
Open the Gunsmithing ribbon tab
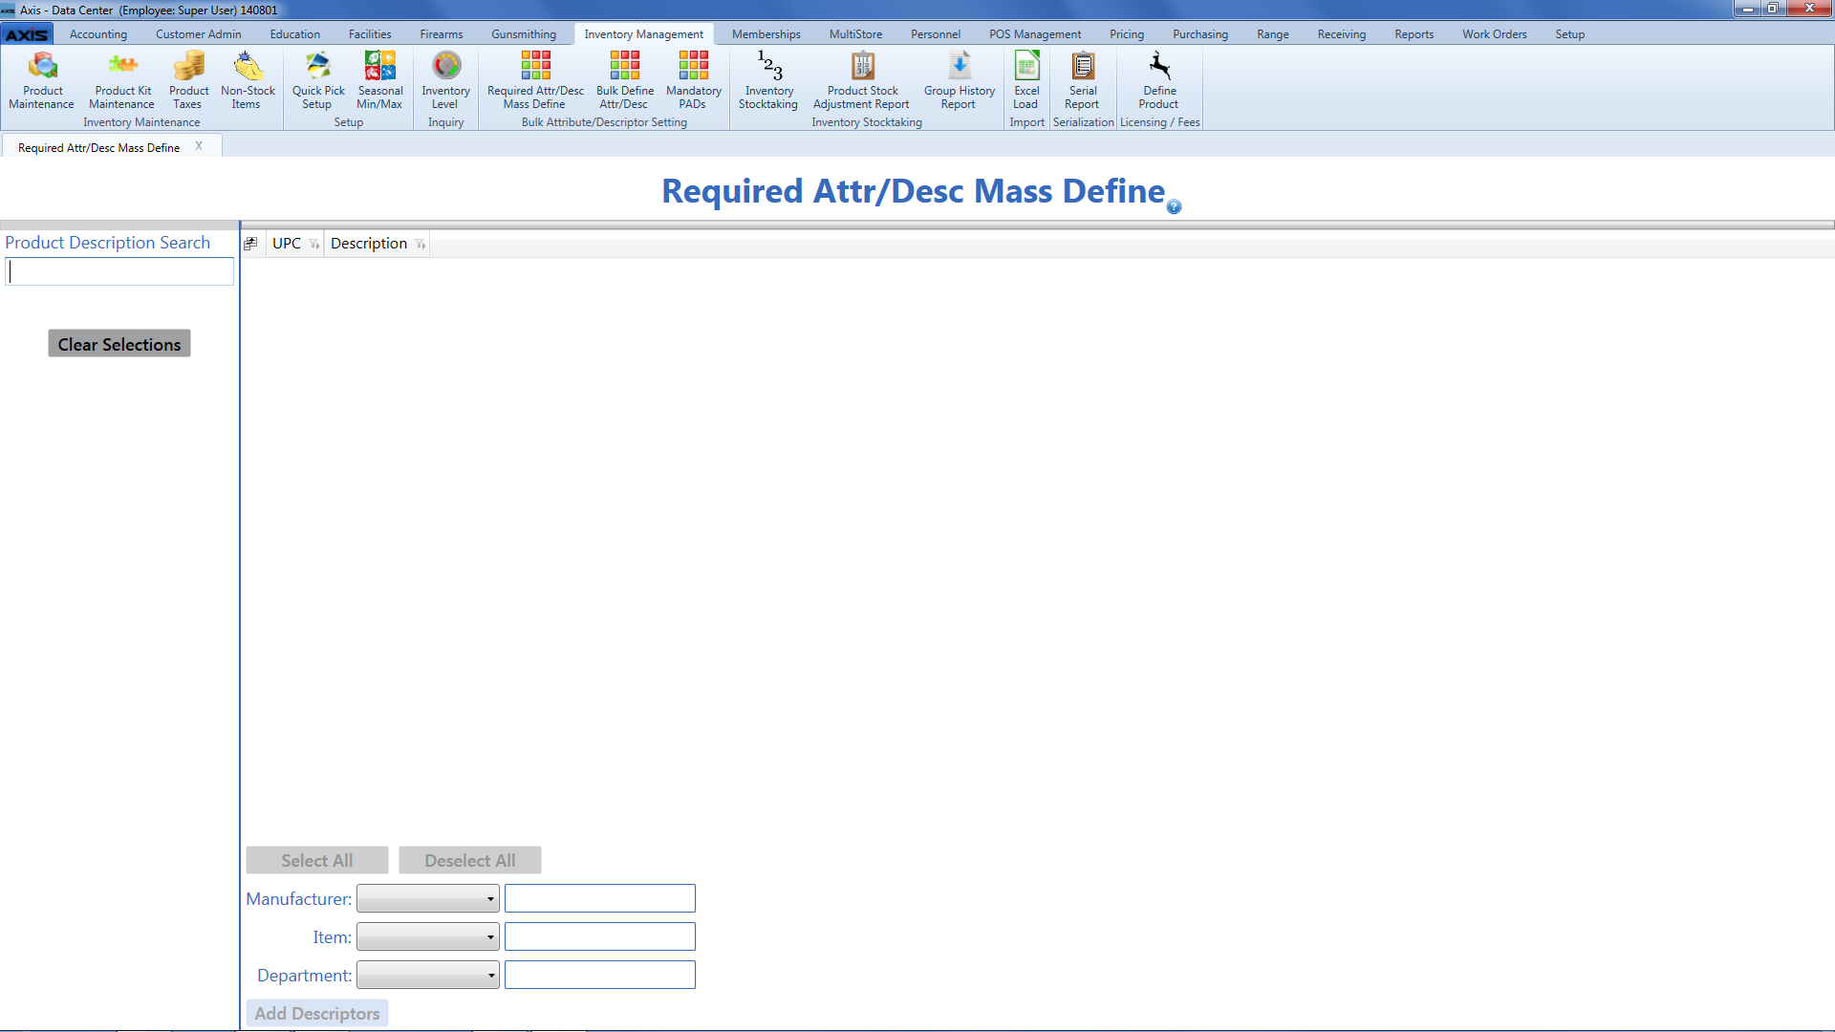pos(524,34)
